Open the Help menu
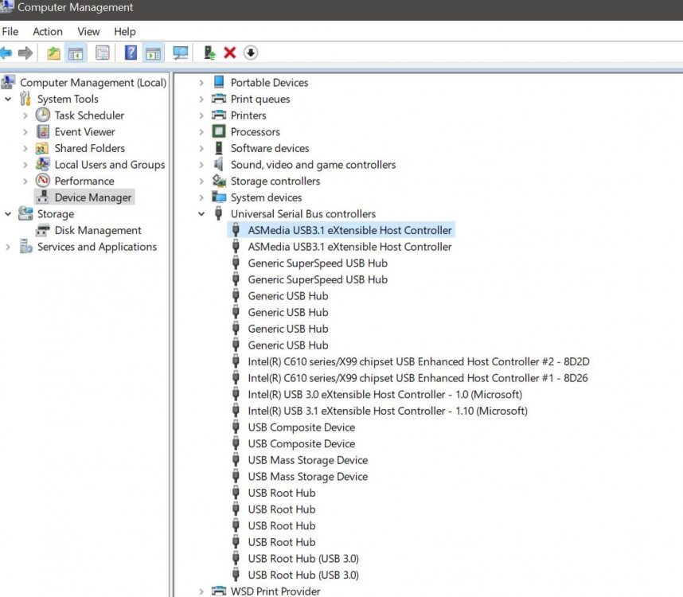The width and height of the screenshot is (683, 597). click(124, 32)
